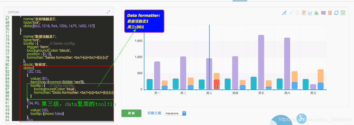Click the purple bar for 周二
This screenshot has width=354, height=125.
(x=183, y=73)
